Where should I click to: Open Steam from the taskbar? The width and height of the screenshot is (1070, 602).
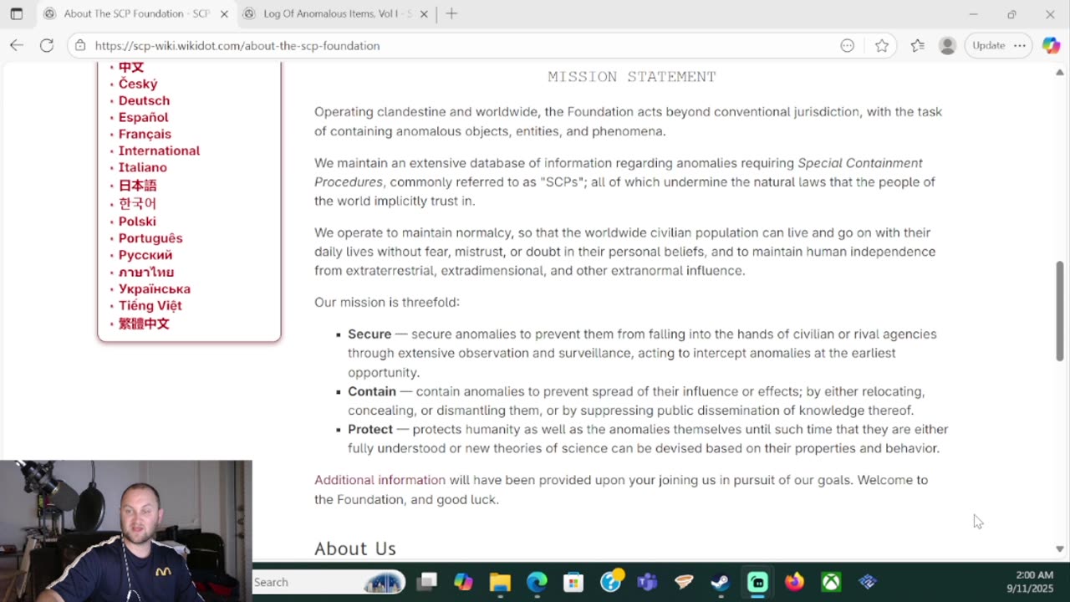(x=721, y=582)
